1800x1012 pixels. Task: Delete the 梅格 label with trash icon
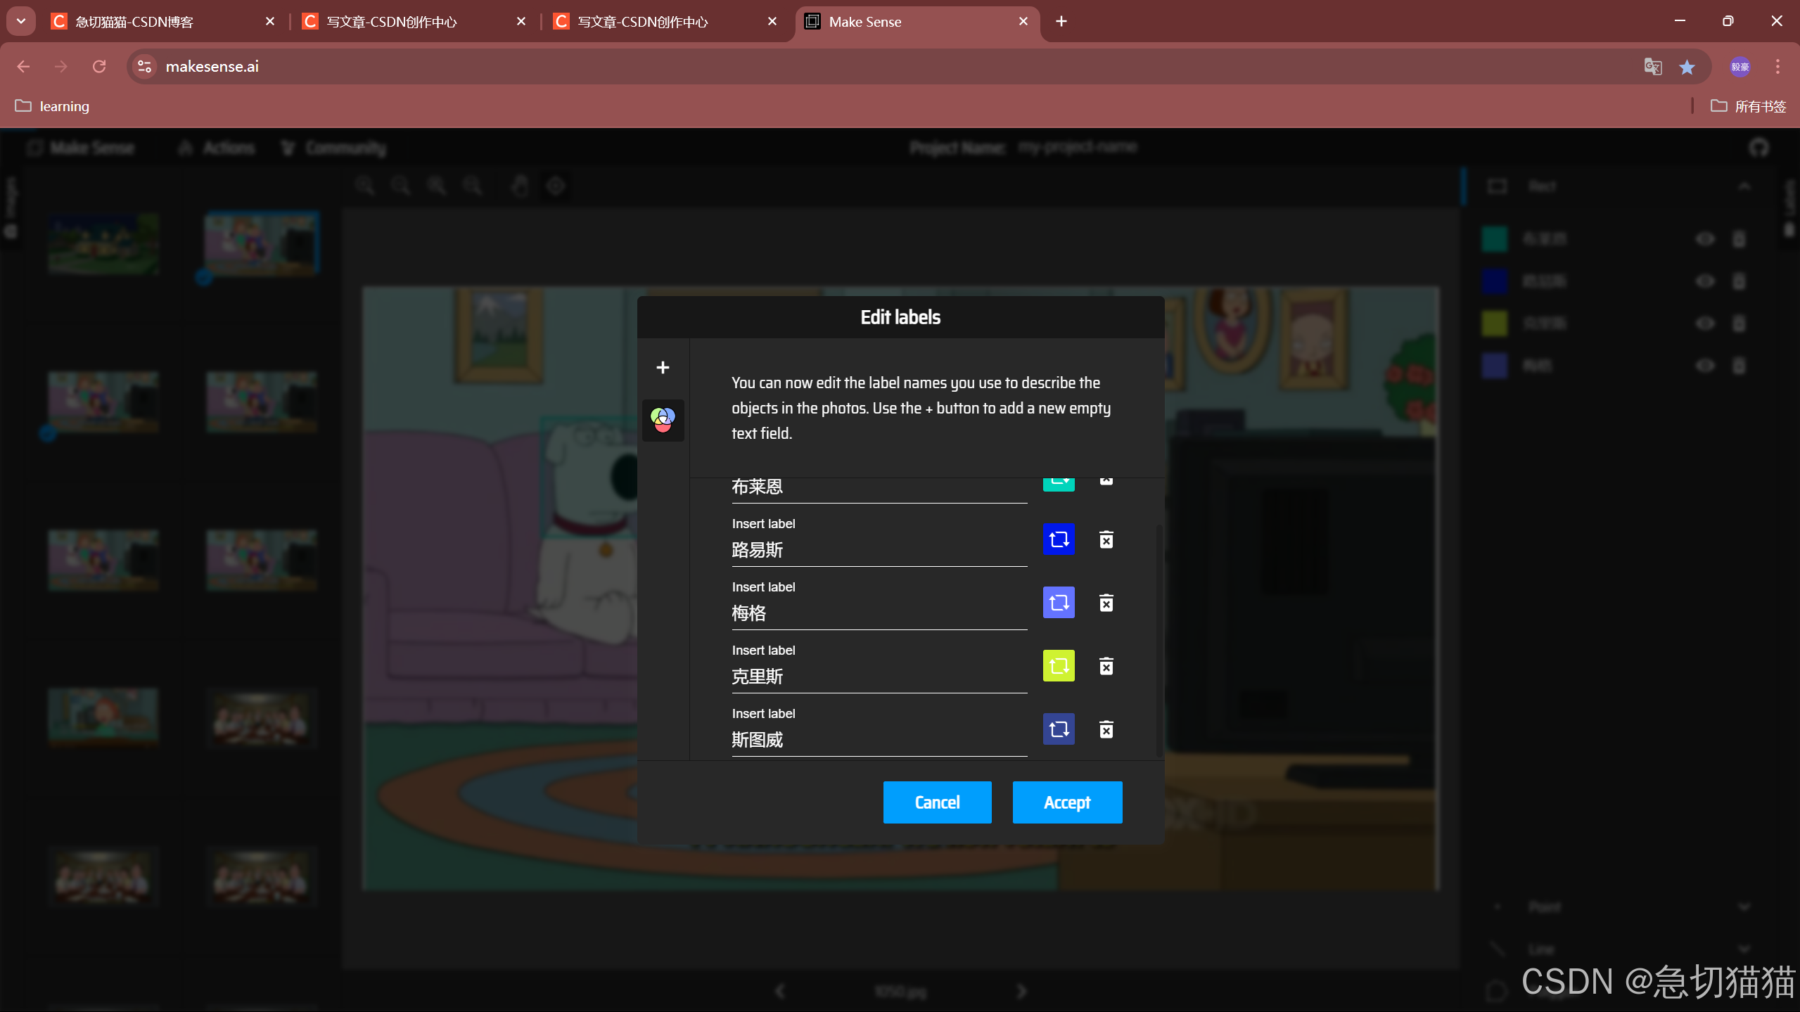[x=1106, y=603]
